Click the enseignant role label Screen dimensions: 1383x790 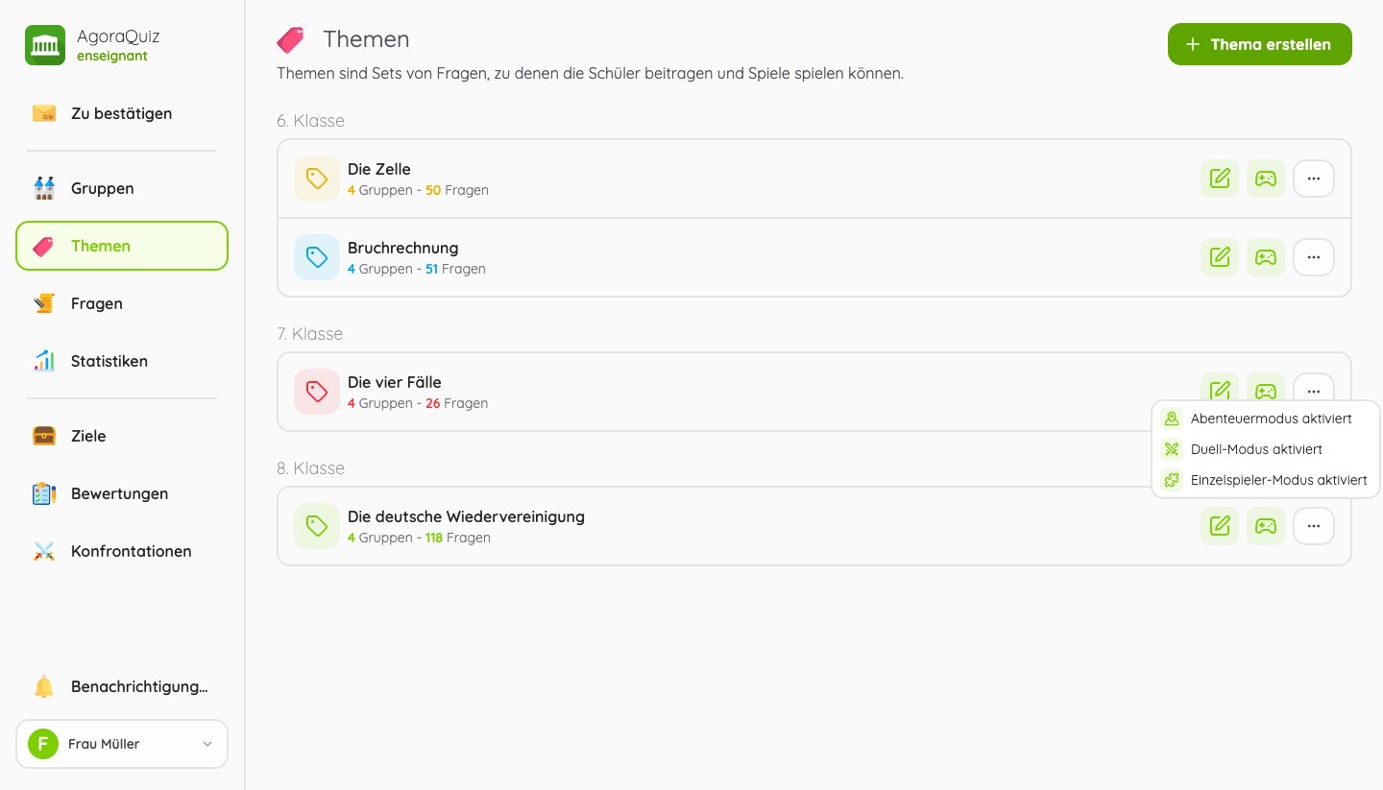tap(112, 57)
